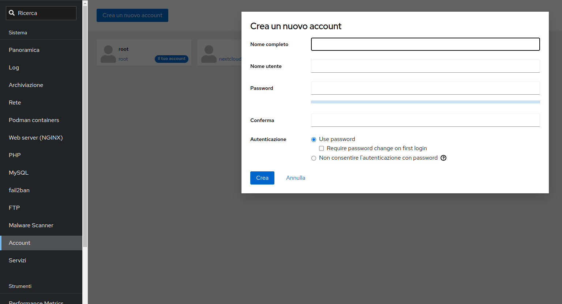Click the dialog title Crea un nuovo account
Image resolution: width=562 pixels, height=304 pixels.
coord(296,26)
